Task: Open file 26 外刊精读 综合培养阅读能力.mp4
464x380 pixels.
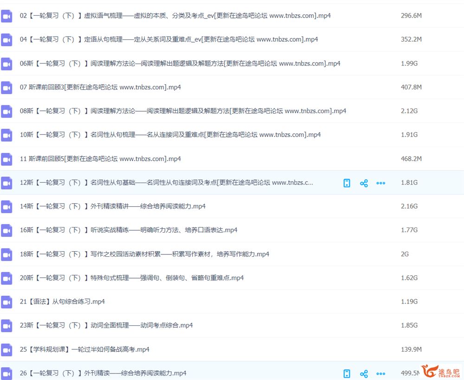Action: pos(103,373)
